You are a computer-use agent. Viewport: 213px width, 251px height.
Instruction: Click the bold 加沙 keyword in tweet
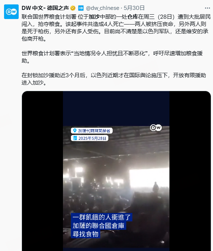pyautogui.click(x=94, y=17)
